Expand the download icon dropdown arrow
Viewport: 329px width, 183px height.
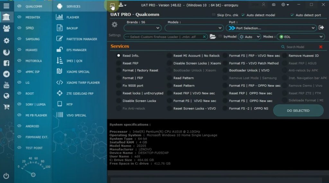click(125, 5)
